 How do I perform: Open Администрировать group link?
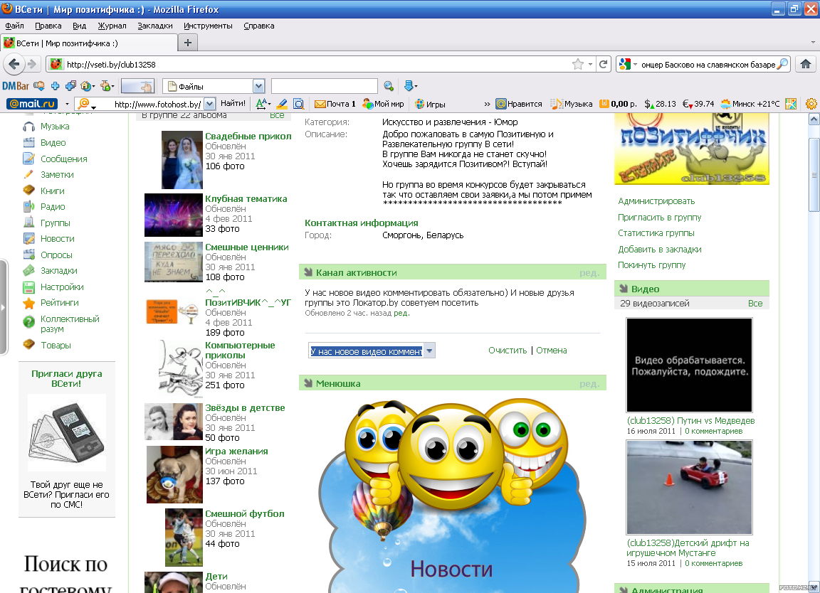656,201
